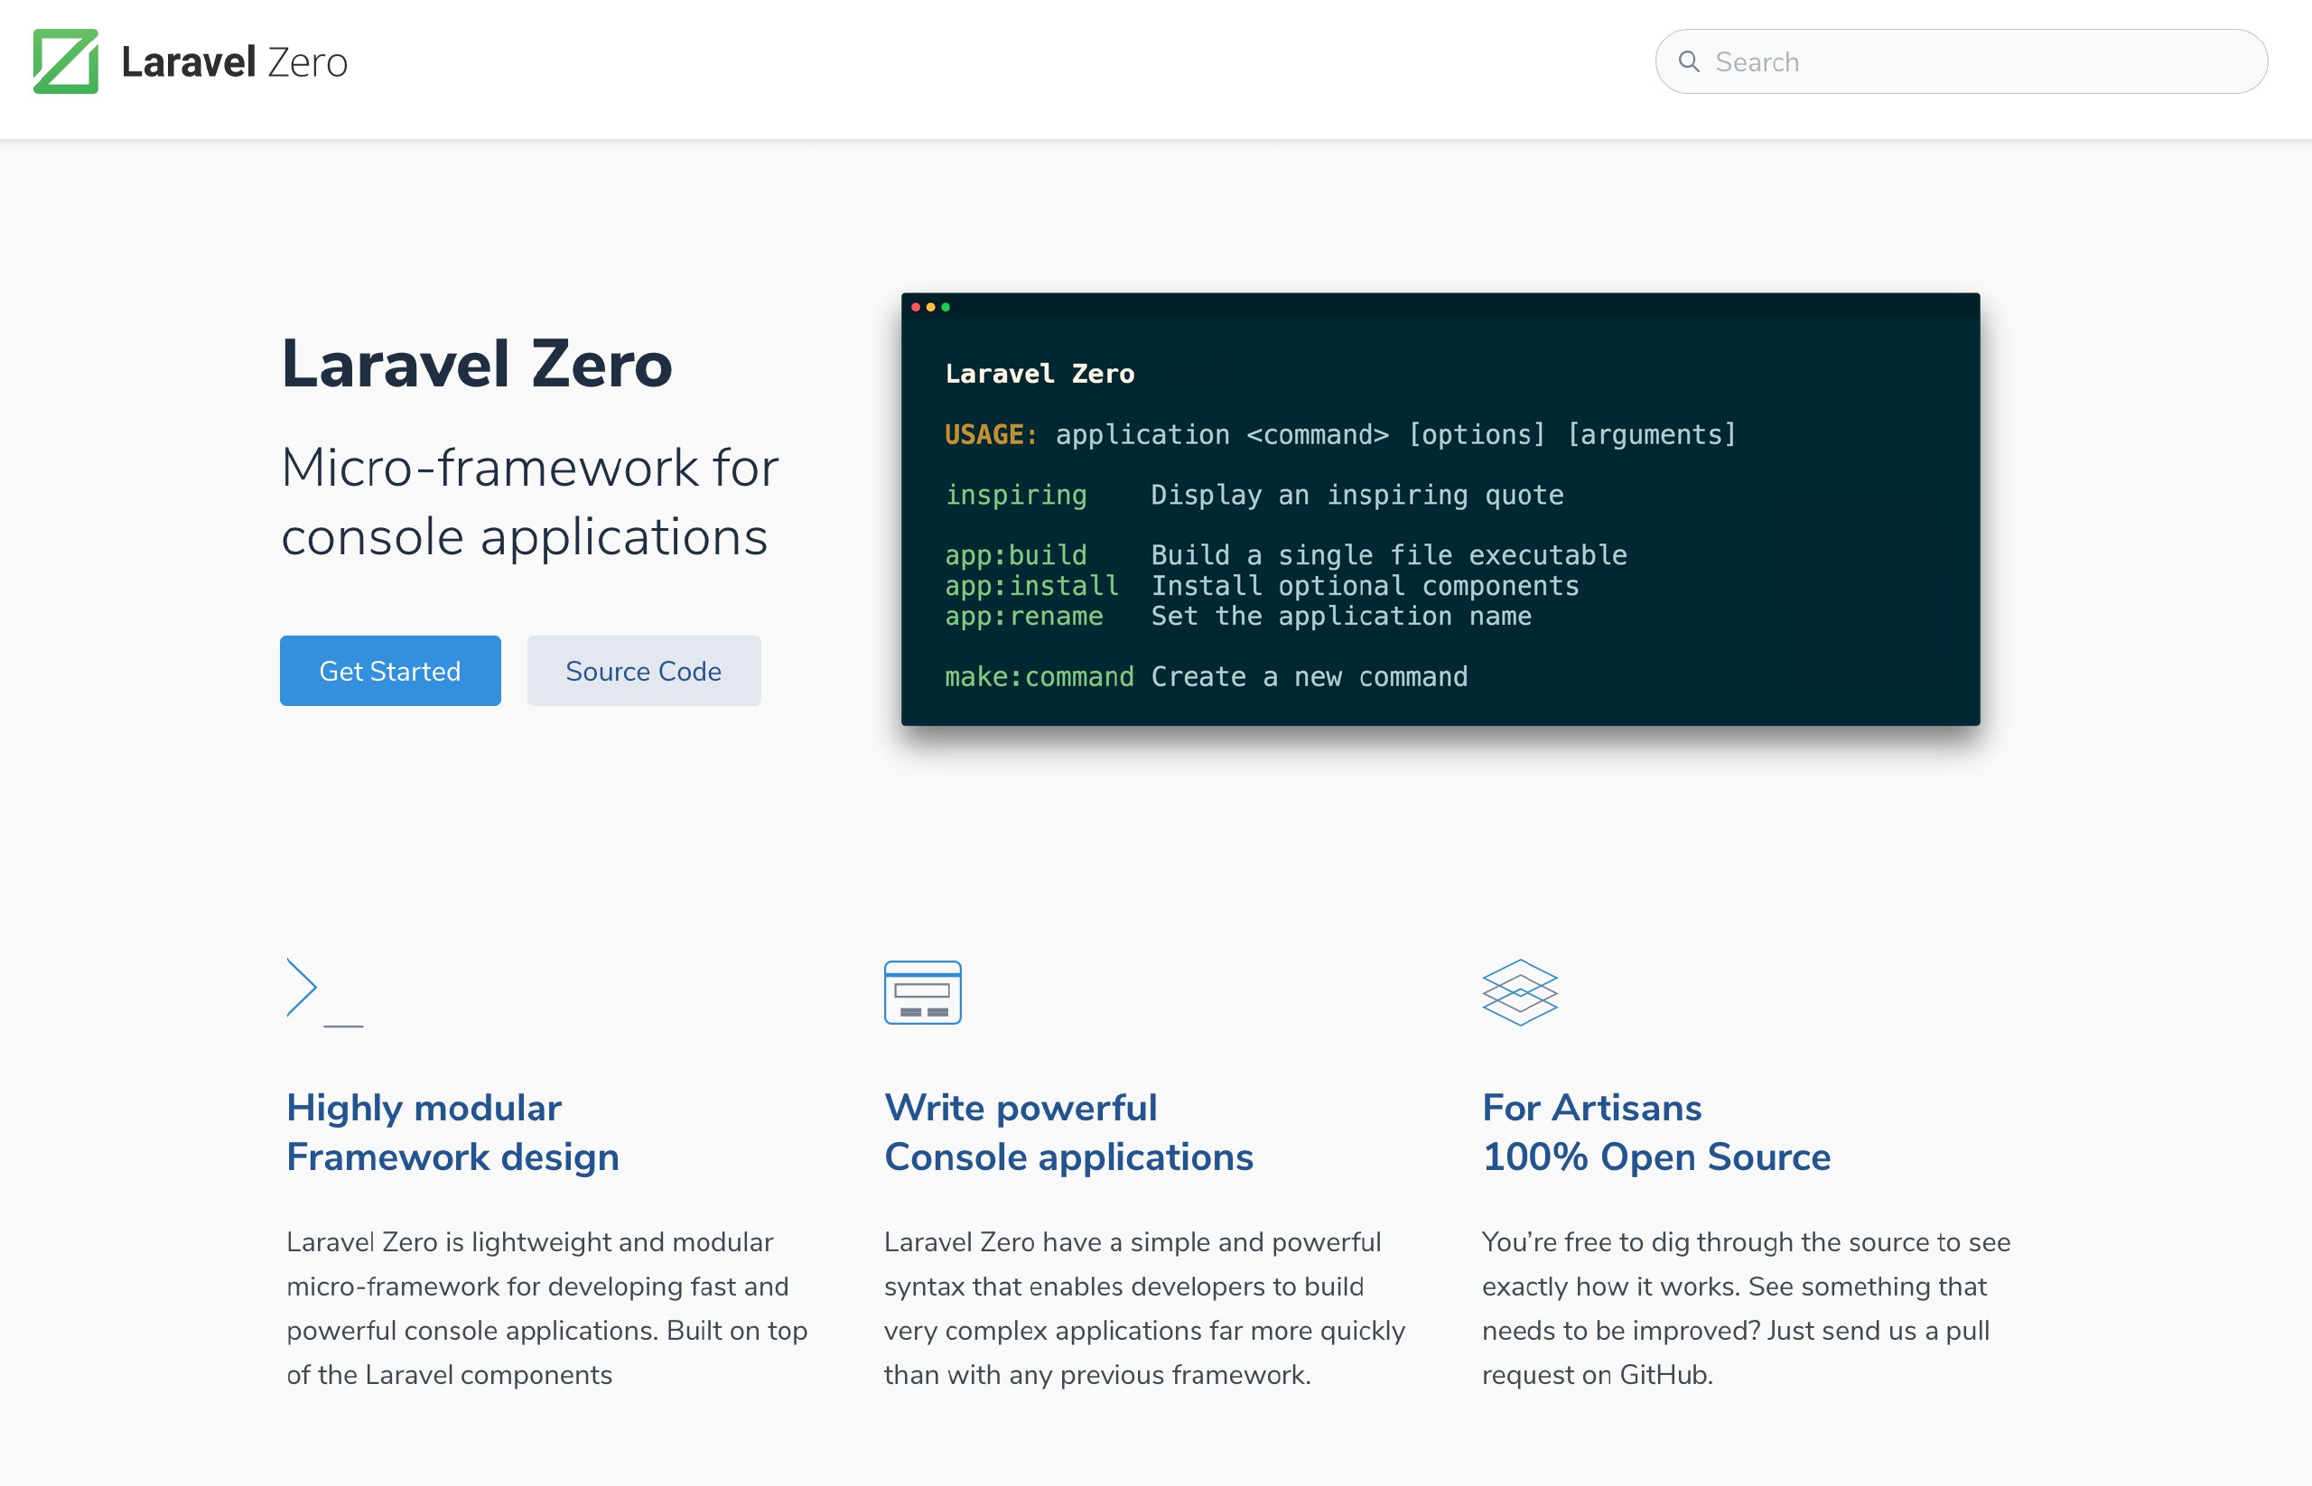Viewport: 2312px width, 1486px height.
Task: Click the terminal screenshot image
Action: pyautogui.click(x=1440, y=508)
